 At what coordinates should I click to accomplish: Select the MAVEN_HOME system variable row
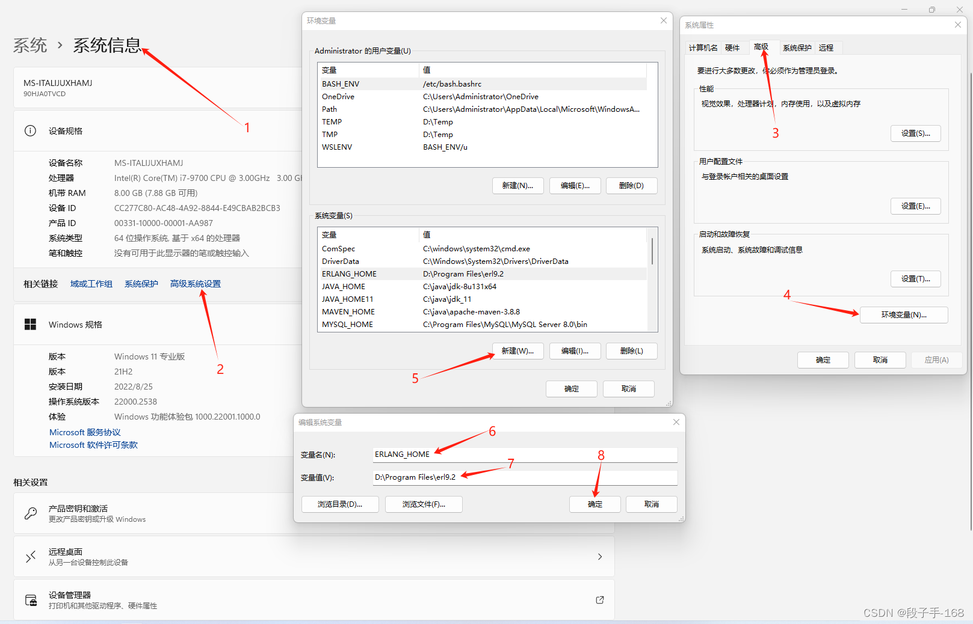[x=482, y=312]
